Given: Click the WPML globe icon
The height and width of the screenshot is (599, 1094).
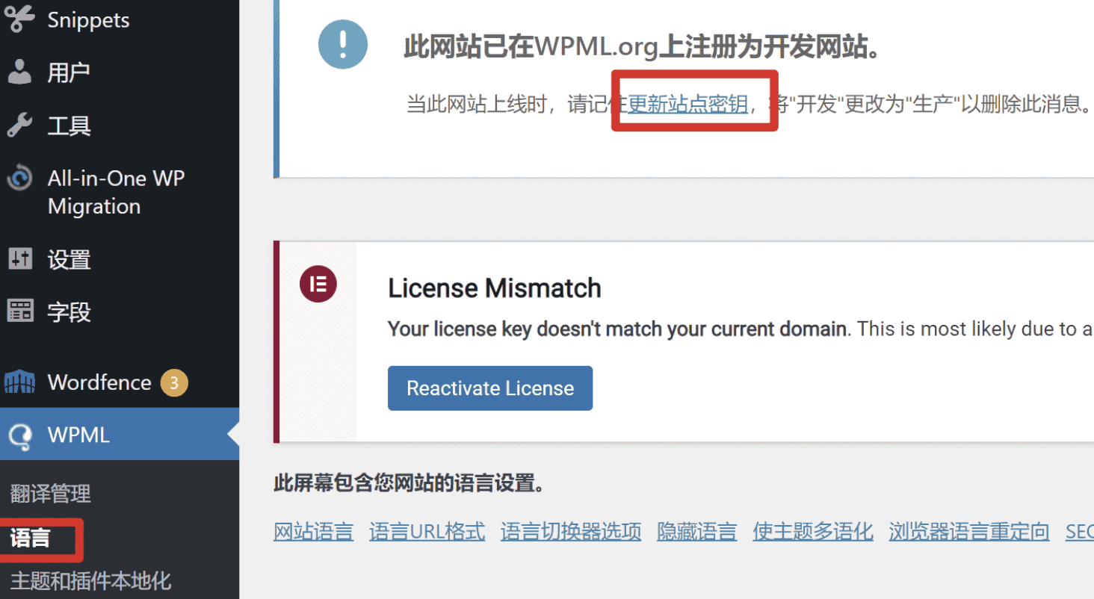Looking at the screenshot, I should (20, 435).
